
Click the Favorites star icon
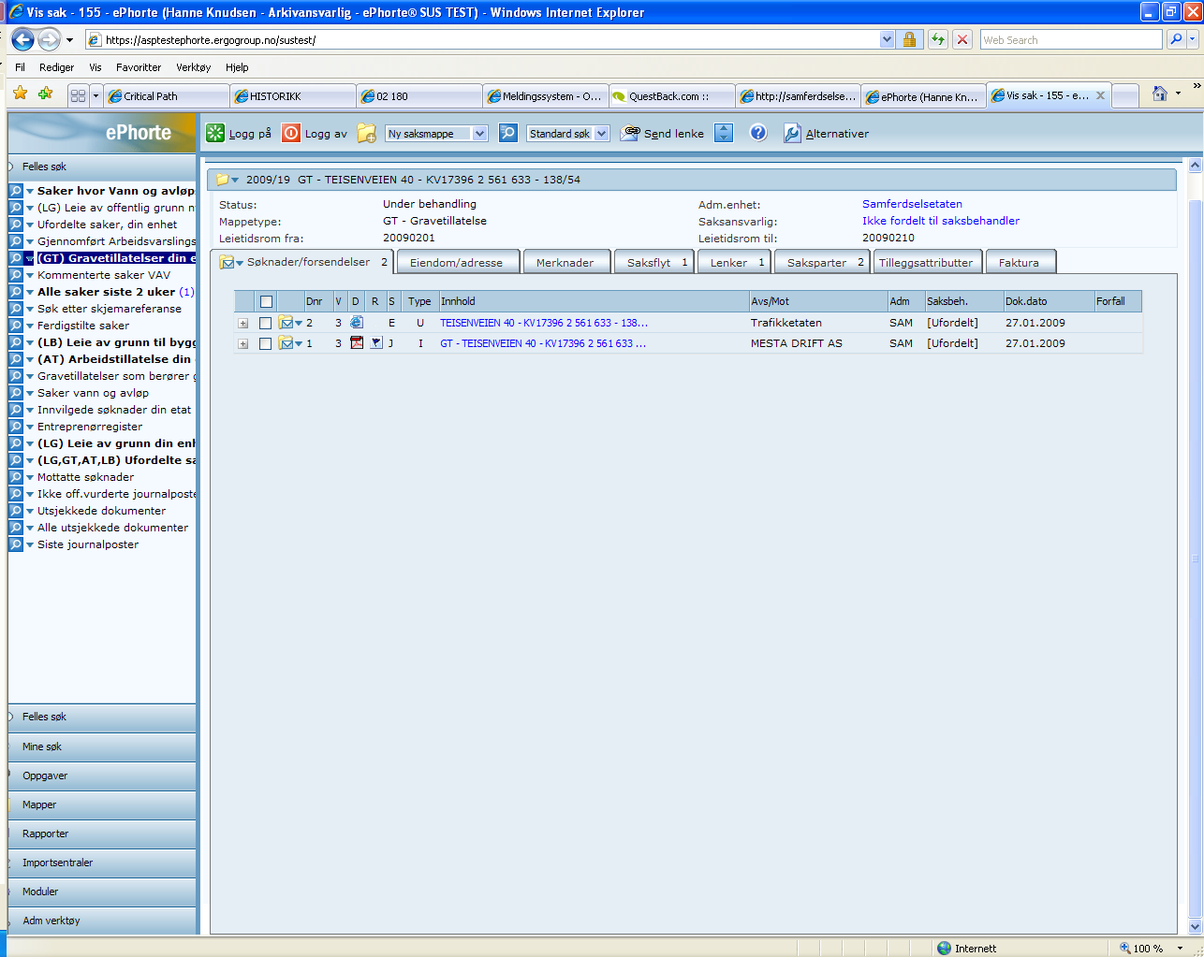coord(21,94)
